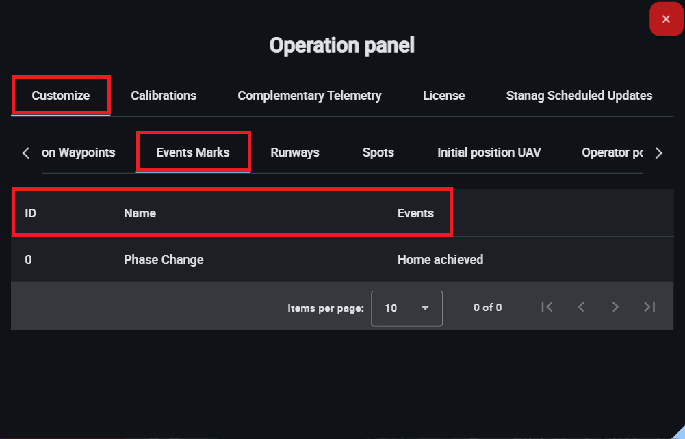Select the Phase Change table row
685x439 pixels.
coord(164,260)
